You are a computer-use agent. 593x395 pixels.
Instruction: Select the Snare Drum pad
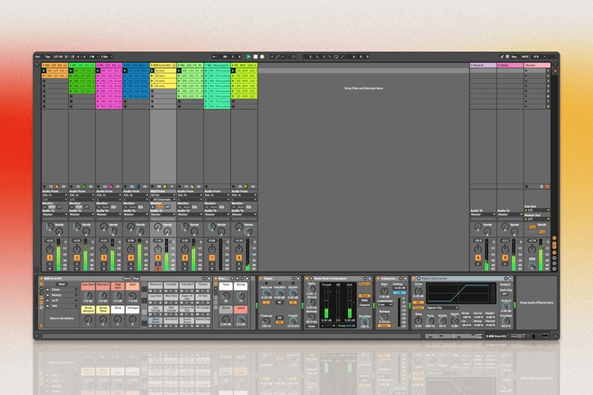point(187,320)
